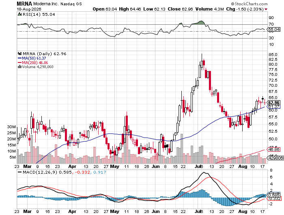Click the 46.86 red axis tag
The width and height of the screenshot is (284, 215).
tap(274, 149)
